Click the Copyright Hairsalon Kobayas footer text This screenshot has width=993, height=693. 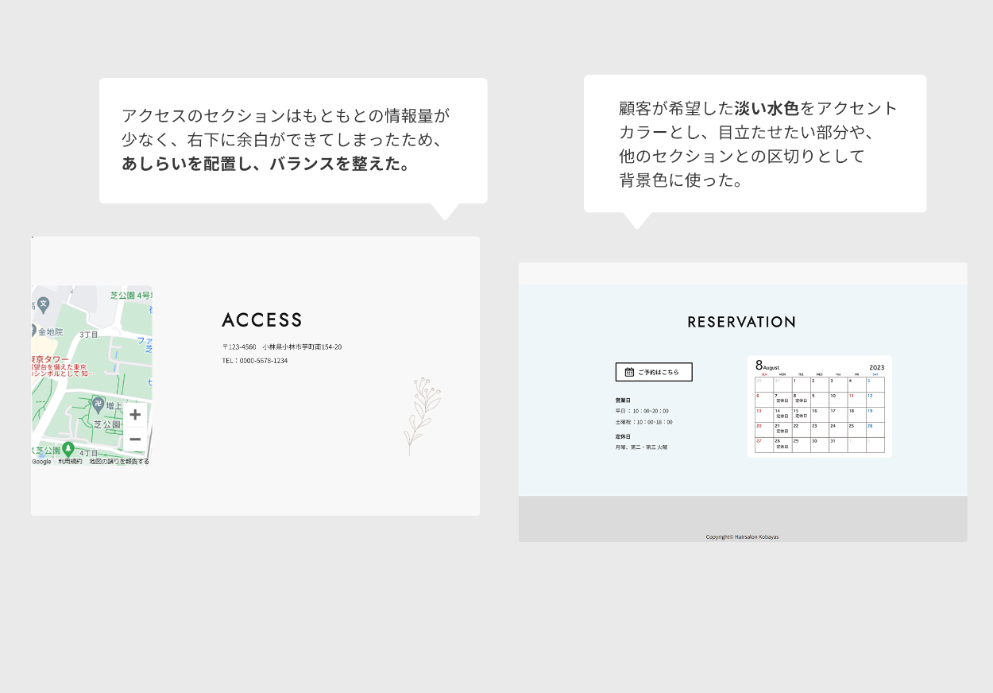742,537
